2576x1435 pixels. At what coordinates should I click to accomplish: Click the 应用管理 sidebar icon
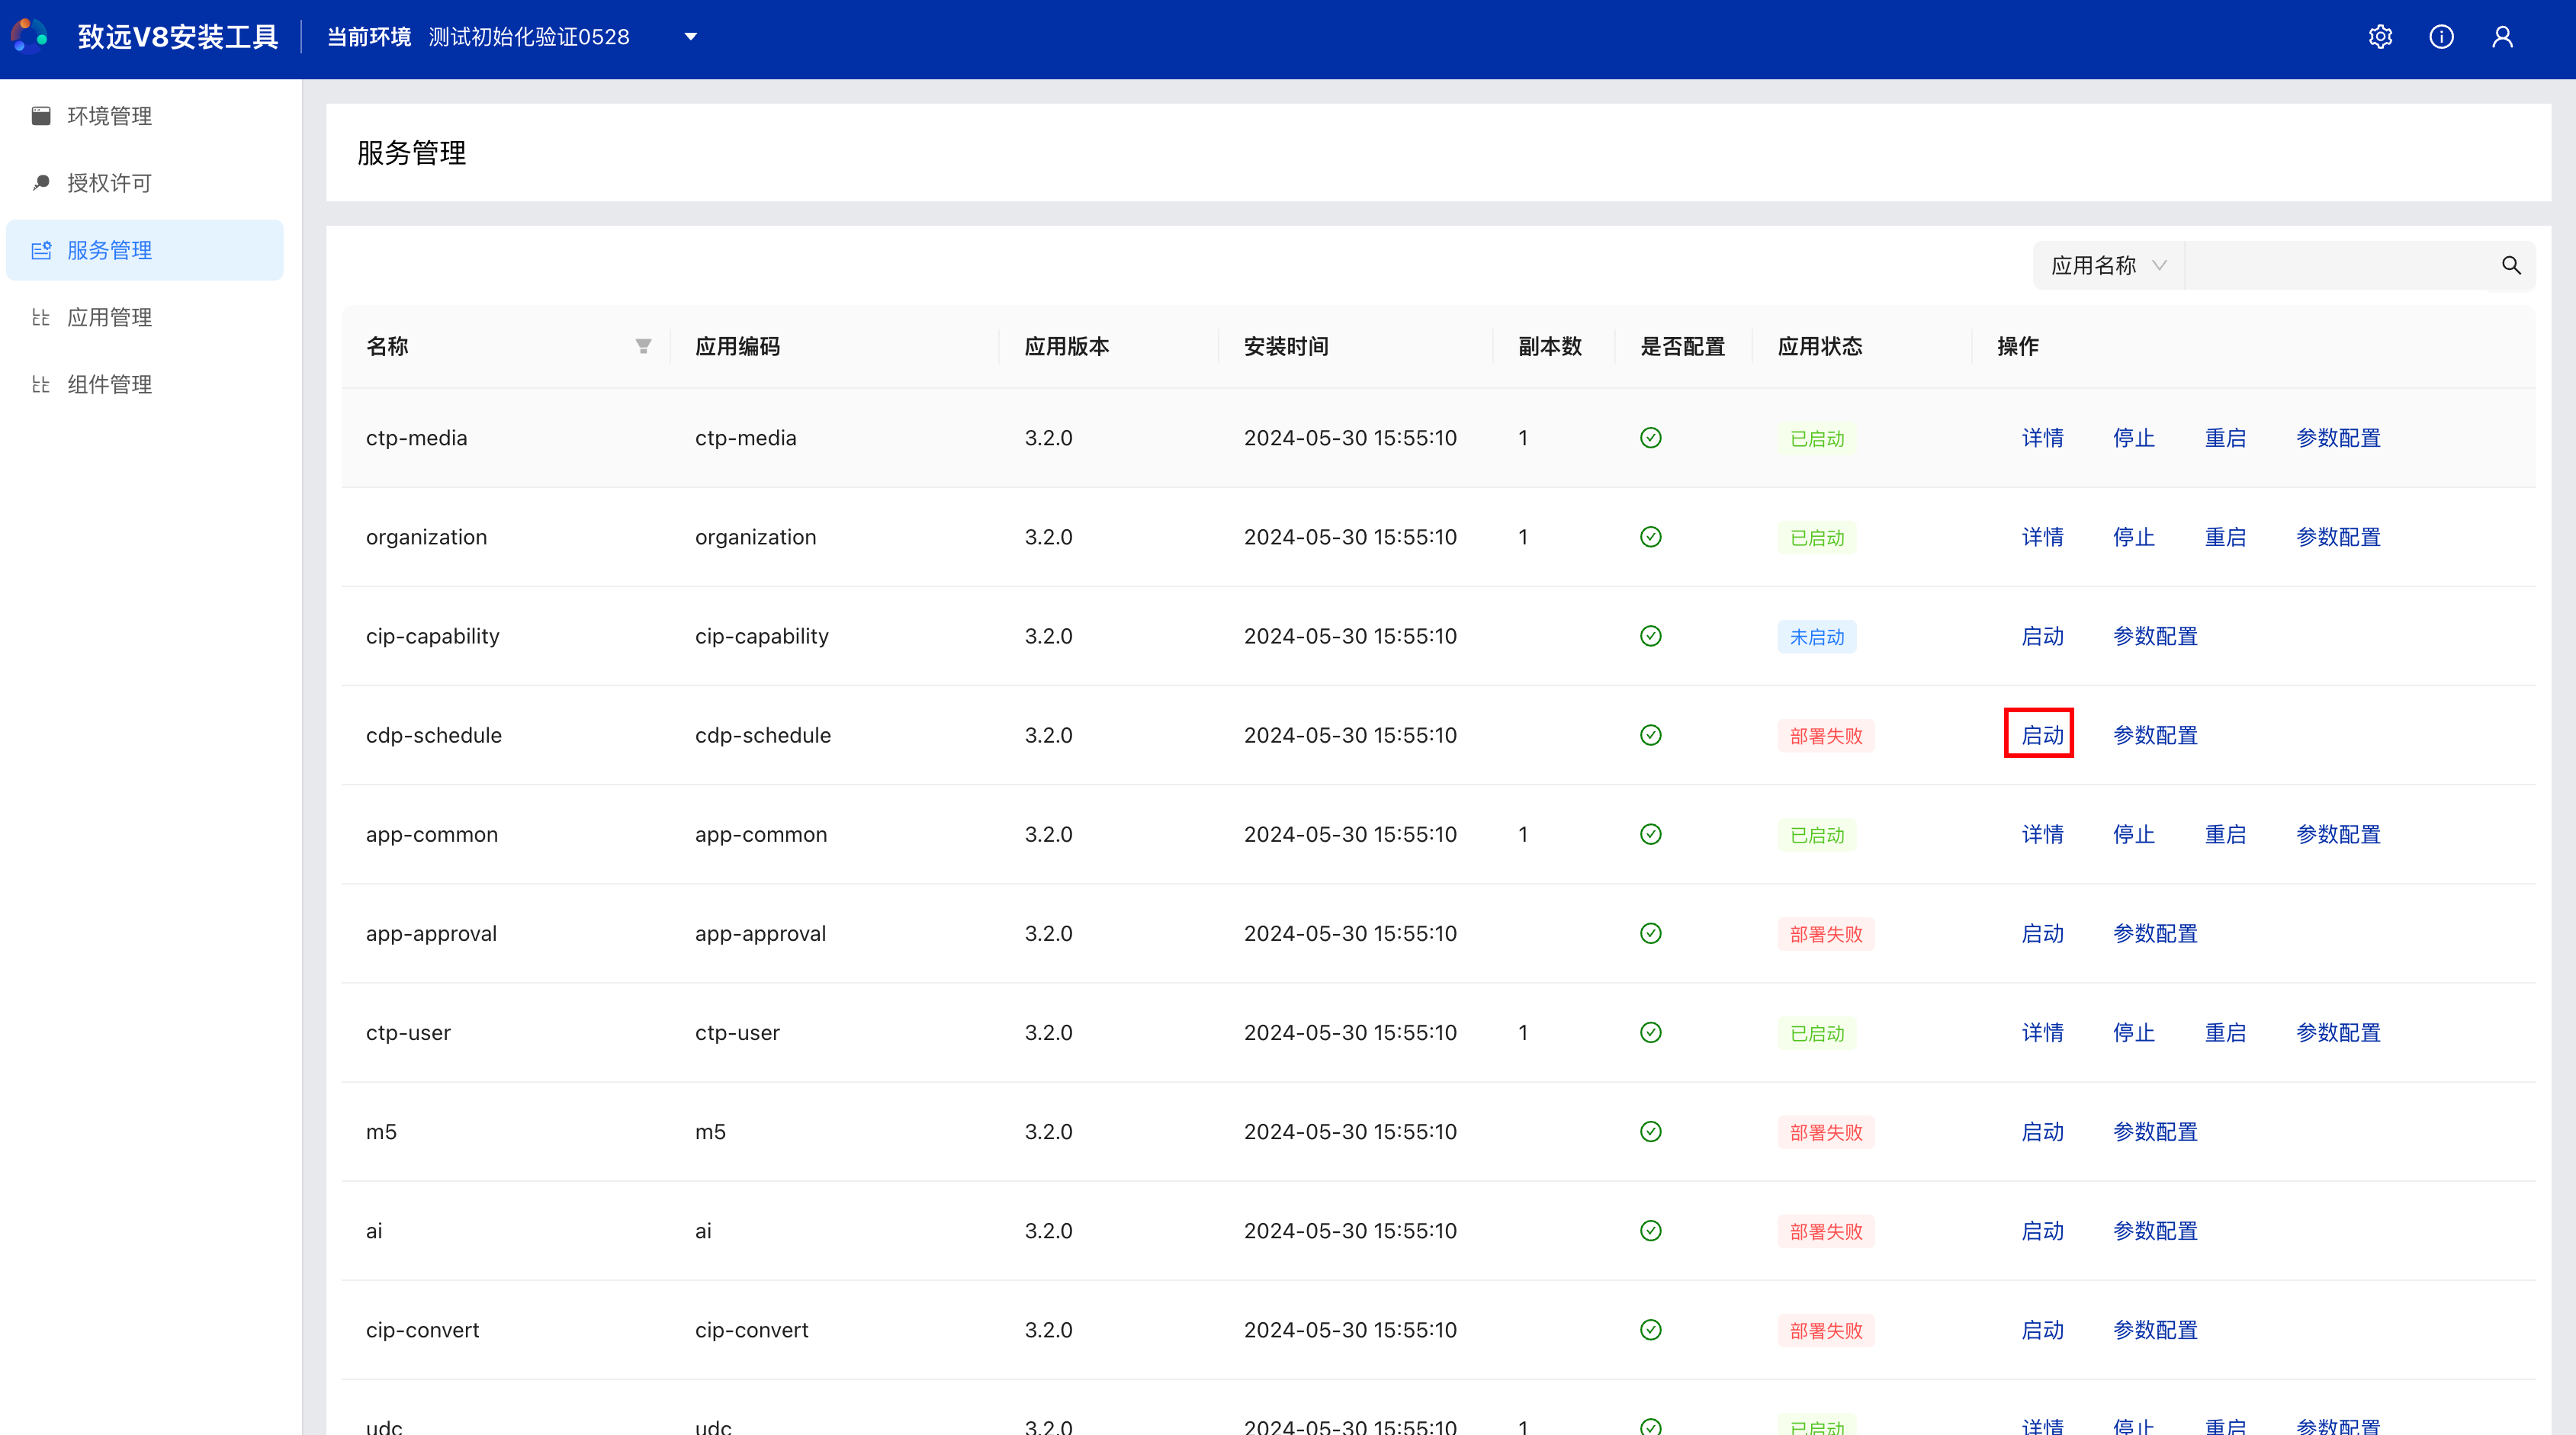pos(41,317)
